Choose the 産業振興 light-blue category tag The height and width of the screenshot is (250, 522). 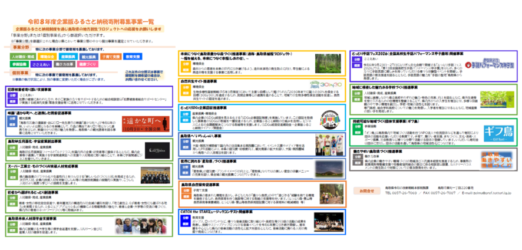pyautogui.click(x=68, y=57)
